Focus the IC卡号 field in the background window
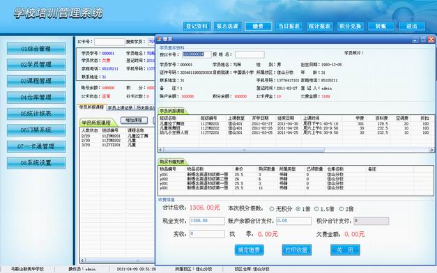Screen dimensions: 437x273 coord(109,42)
